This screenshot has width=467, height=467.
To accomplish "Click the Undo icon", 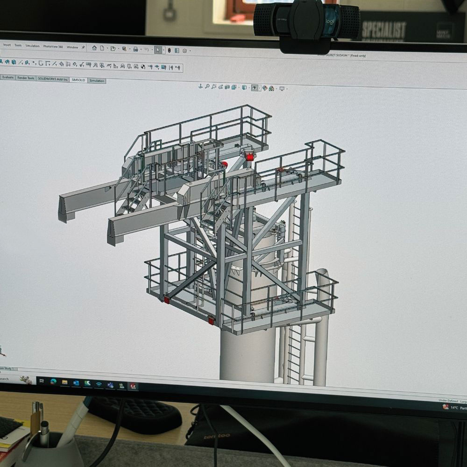I will point(147,48).
